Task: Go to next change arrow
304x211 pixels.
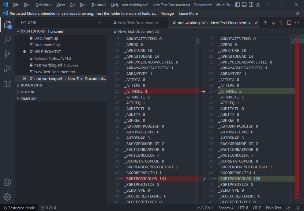Action: pos(273,23)
